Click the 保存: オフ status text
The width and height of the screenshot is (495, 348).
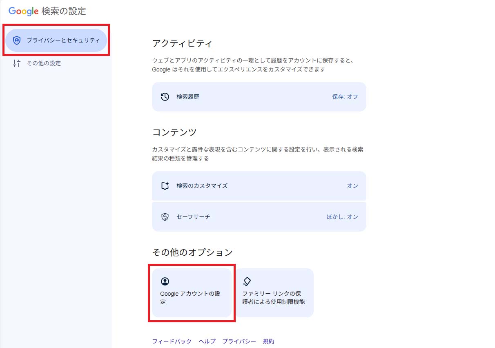[345, 97]
